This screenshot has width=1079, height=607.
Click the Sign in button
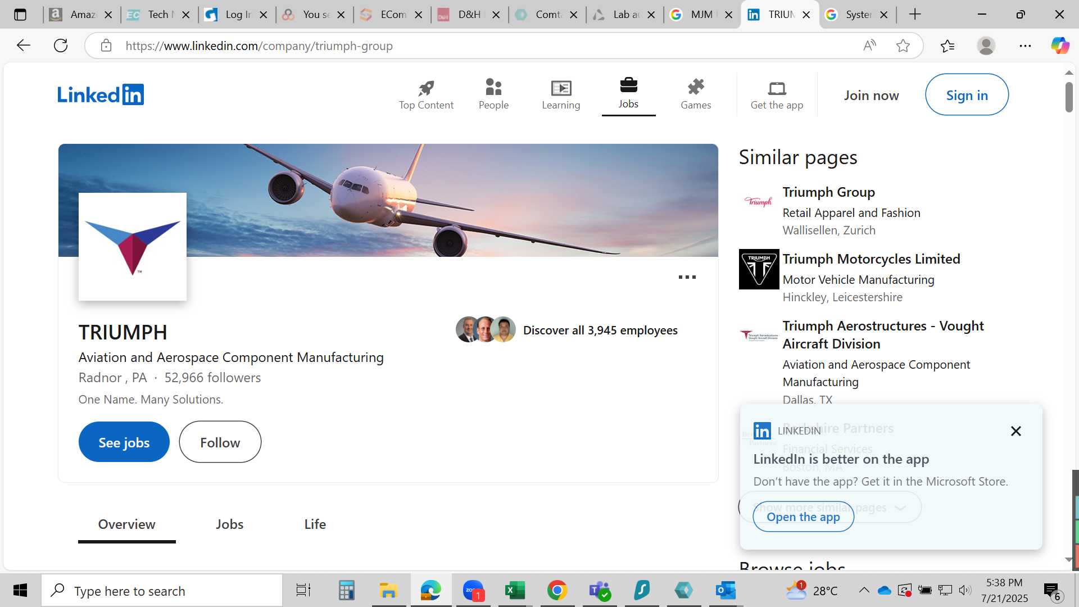pos(967,95)
